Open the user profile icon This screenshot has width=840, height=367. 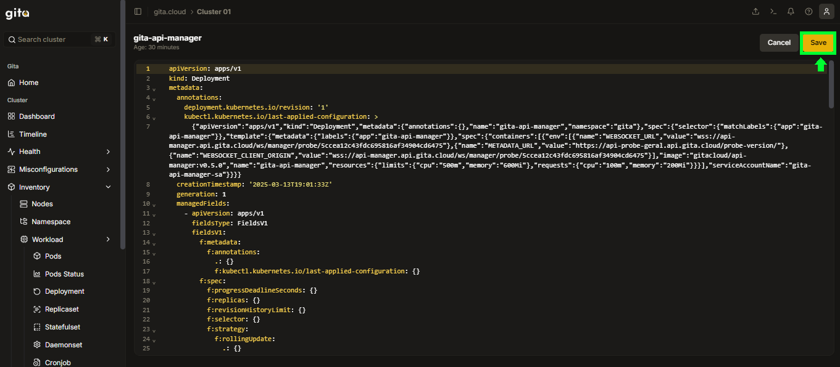pos(826,12)
